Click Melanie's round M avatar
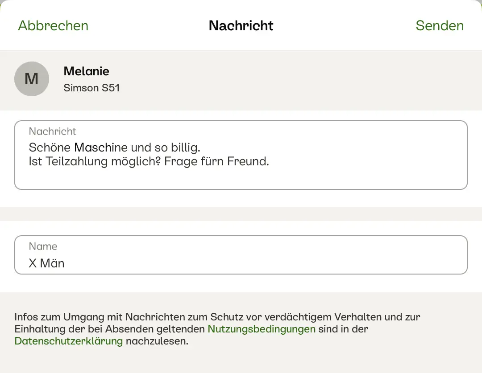Screen dimensions: 482x373 tap(32, 79)
